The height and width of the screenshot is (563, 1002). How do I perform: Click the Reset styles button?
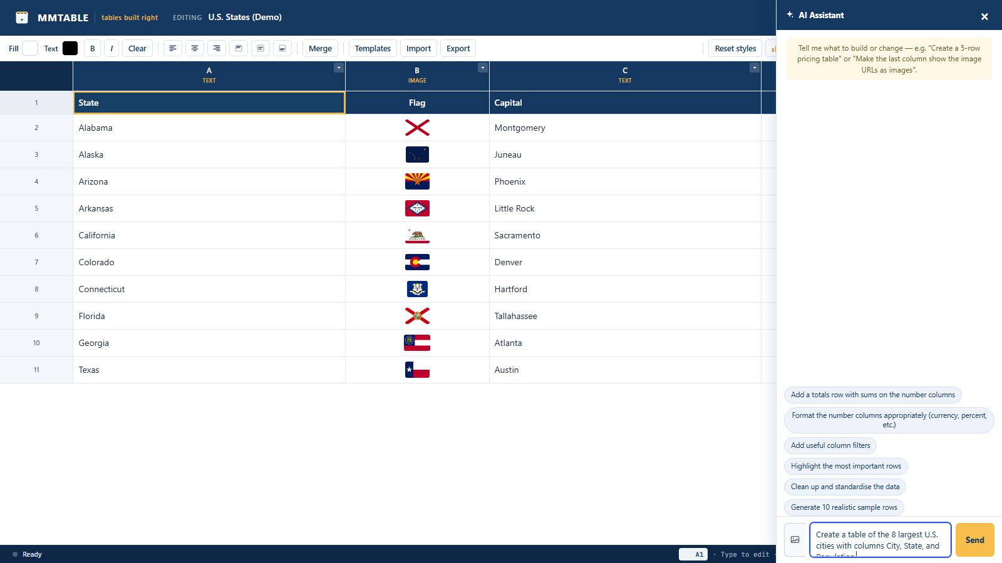pos(735,48)
